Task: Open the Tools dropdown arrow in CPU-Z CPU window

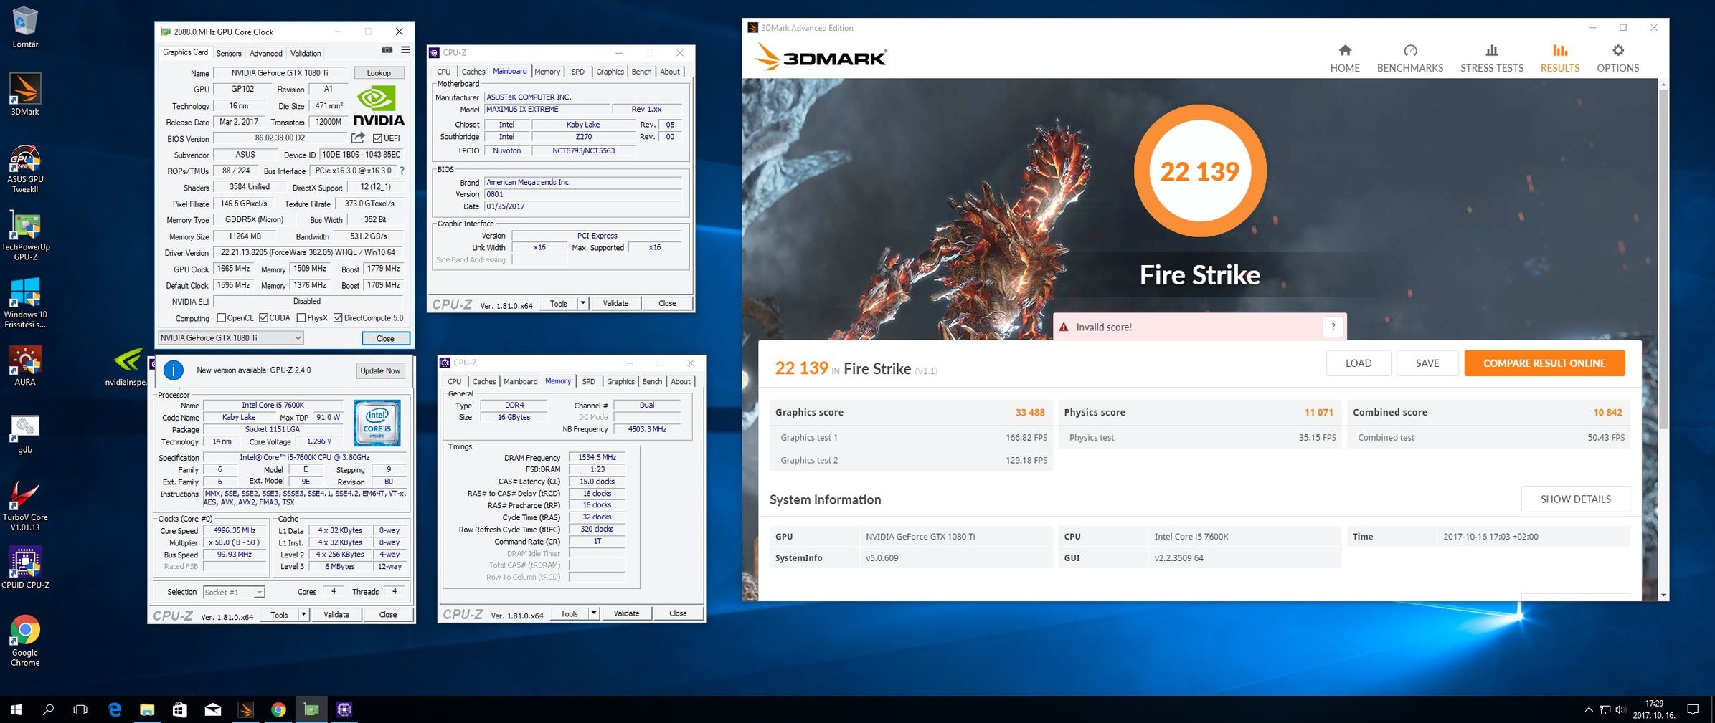Action: pyautogui.click(x=304, y=615)
